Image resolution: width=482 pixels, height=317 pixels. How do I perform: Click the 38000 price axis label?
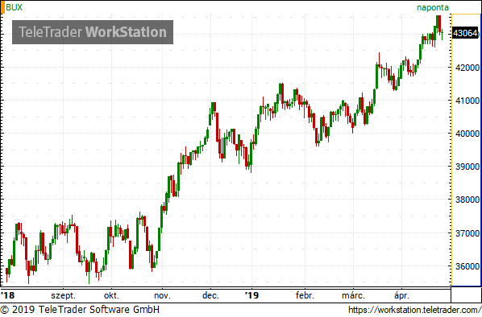pyautogui.click(x=467, y=200)
